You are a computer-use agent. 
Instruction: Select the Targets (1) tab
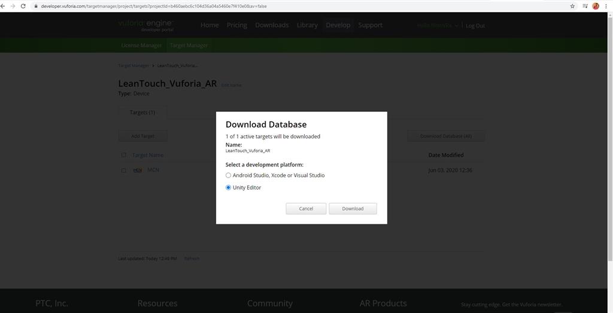click(142, 112)
